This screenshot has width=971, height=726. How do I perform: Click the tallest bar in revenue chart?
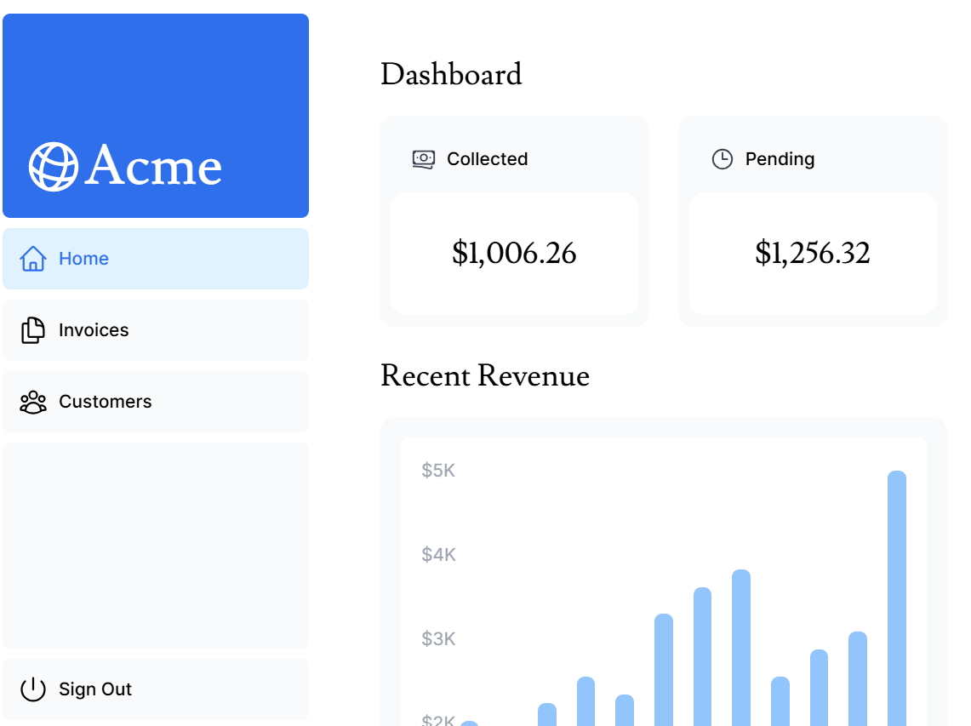click(x=897, y=596)
